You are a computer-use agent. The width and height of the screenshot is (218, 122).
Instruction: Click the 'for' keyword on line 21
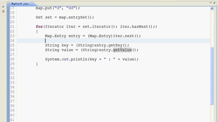39,26
